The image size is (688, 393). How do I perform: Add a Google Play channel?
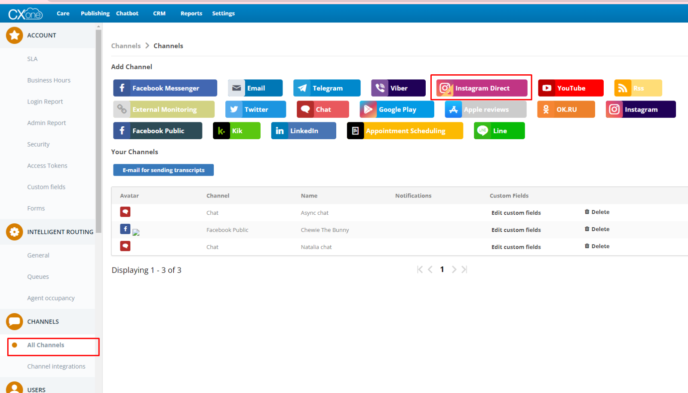click(396, 109)
